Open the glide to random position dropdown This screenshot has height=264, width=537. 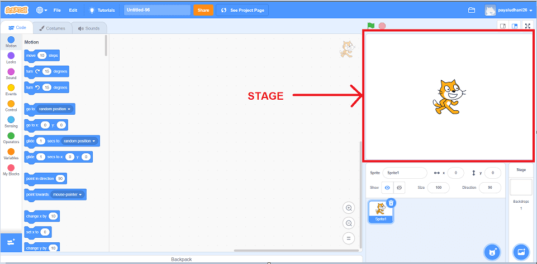click(80, 141)
